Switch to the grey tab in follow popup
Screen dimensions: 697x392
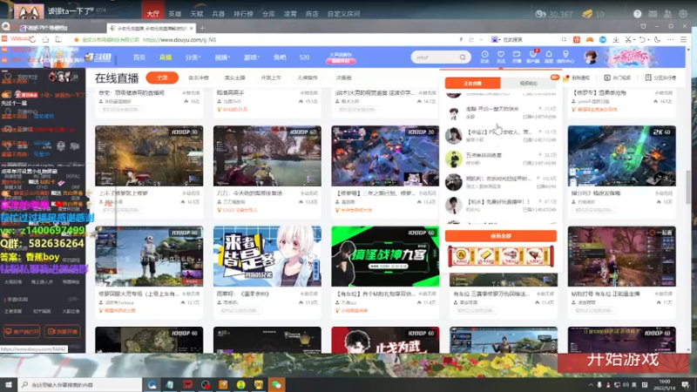[x=529, y=83]
